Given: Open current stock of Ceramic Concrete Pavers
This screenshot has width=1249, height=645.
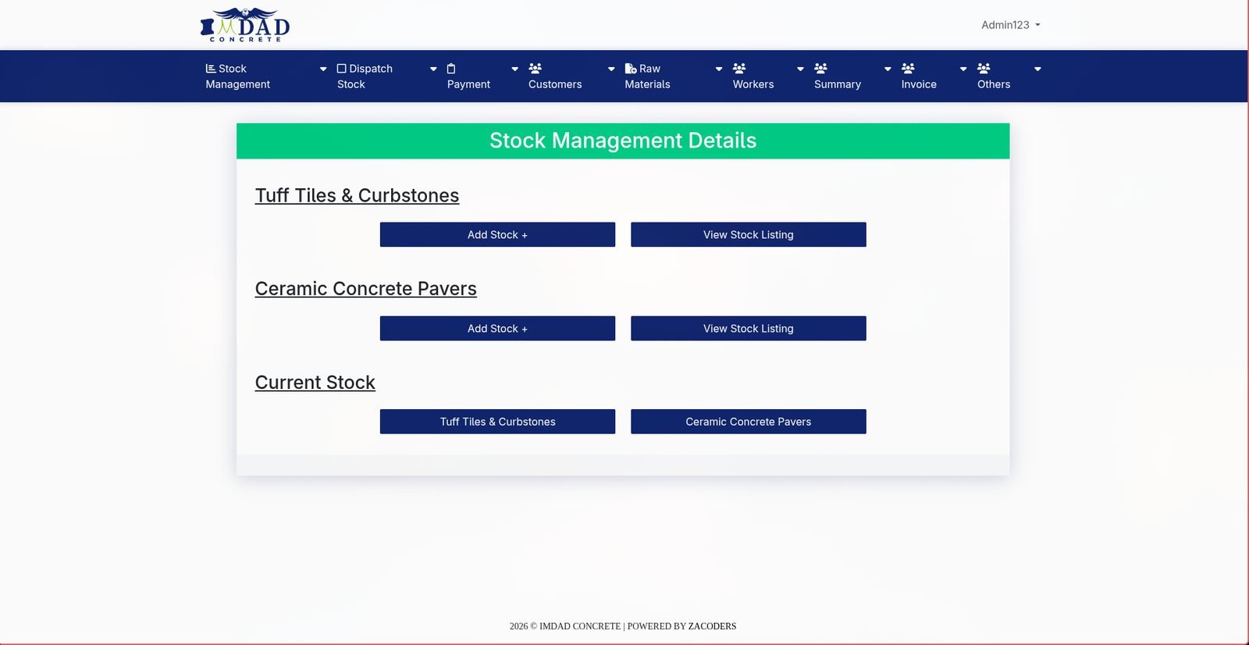Looking at the screenshot, I should pos(749,422).
